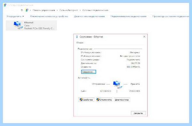Viewport: 192px width, 126px height.
Task: Click the Ethernet connection name text
Action: pos(29,22)
